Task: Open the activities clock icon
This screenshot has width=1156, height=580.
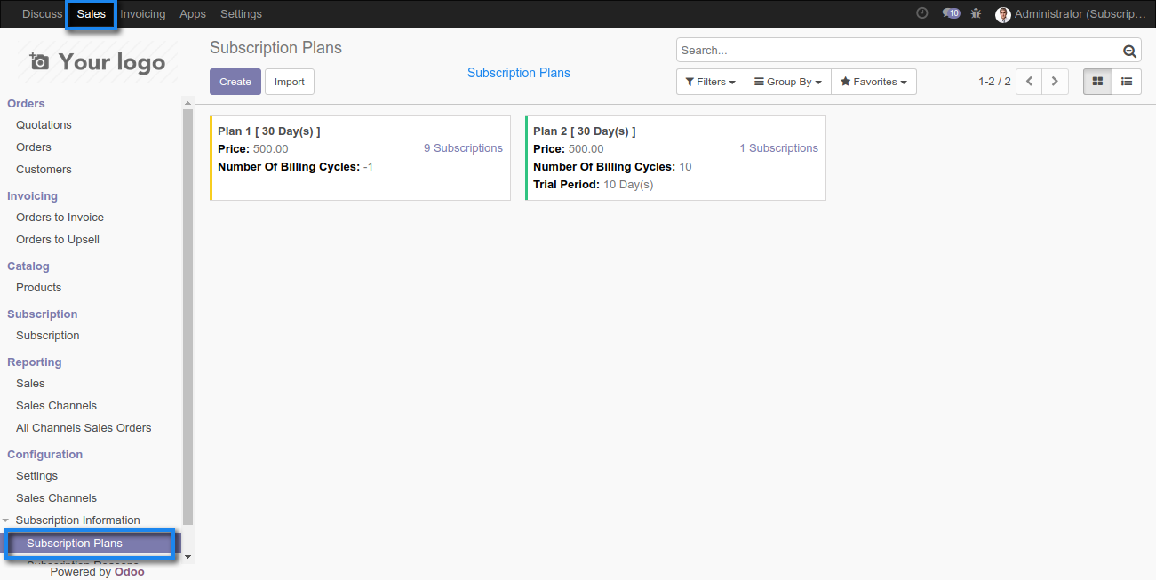Action: tap(922, 13)
